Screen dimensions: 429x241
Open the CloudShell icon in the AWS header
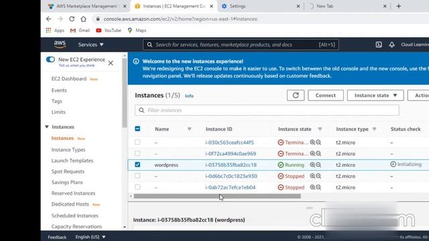[379, 45]
